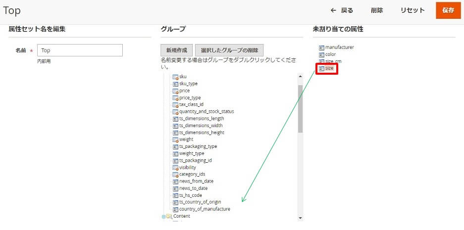This screenshot has width=464, height=230.
Task: Select the news_from_date tree label
Action: pyautogui.click(x=196, y=182)
